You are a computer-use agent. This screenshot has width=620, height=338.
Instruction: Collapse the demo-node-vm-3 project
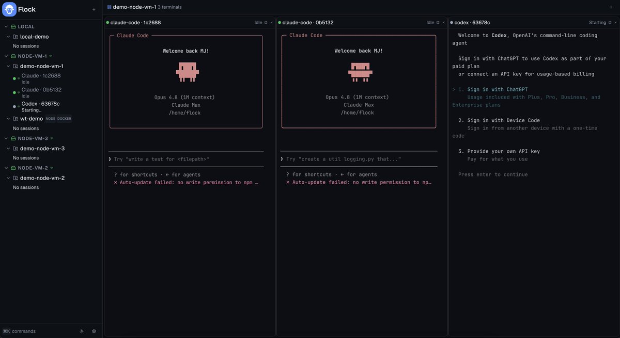[8, 149]
